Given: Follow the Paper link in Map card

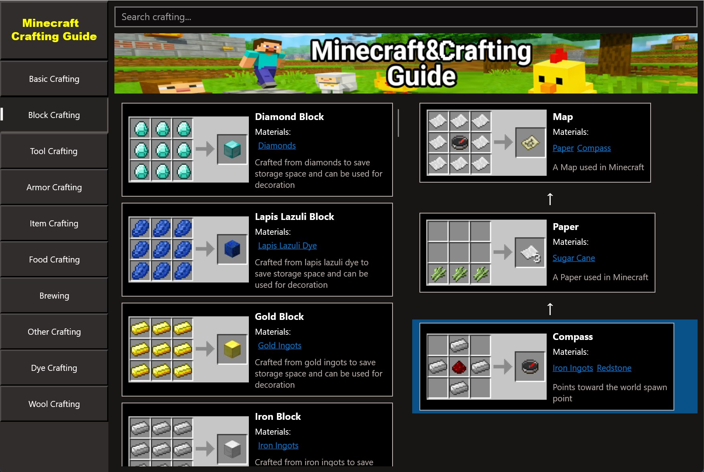Looking at the screenshot, I should tap(563, 148).
